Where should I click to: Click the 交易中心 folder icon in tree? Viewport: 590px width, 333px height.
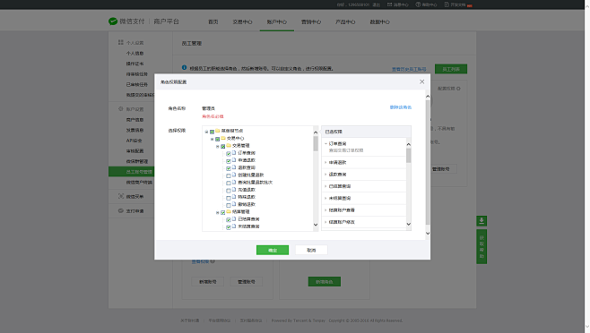tap(223, 139)
